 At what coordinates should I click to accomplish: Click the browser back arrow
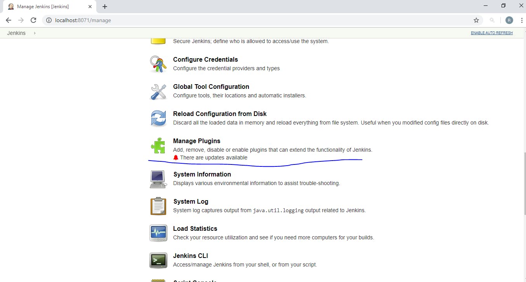[x=8, y=20]
